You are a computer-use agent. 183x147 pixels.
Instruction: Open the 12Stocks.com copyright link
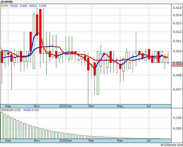click(x=172, y=145)
